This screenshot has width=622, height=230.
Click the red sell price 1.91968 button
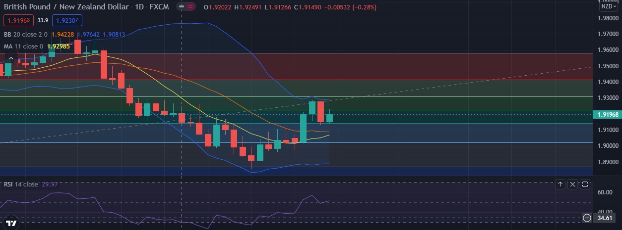(19, 20)
